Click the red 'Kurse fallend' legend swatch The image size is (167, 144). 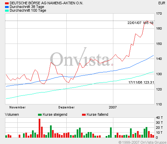coord(84,115)
